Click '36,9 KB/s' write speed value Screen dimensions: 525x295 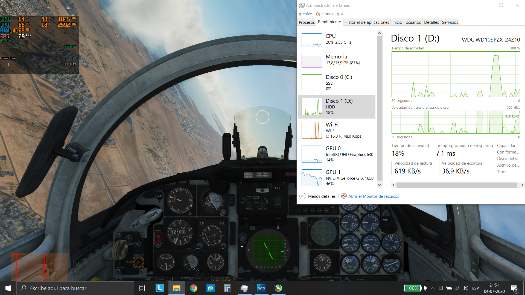pos(456,171)
